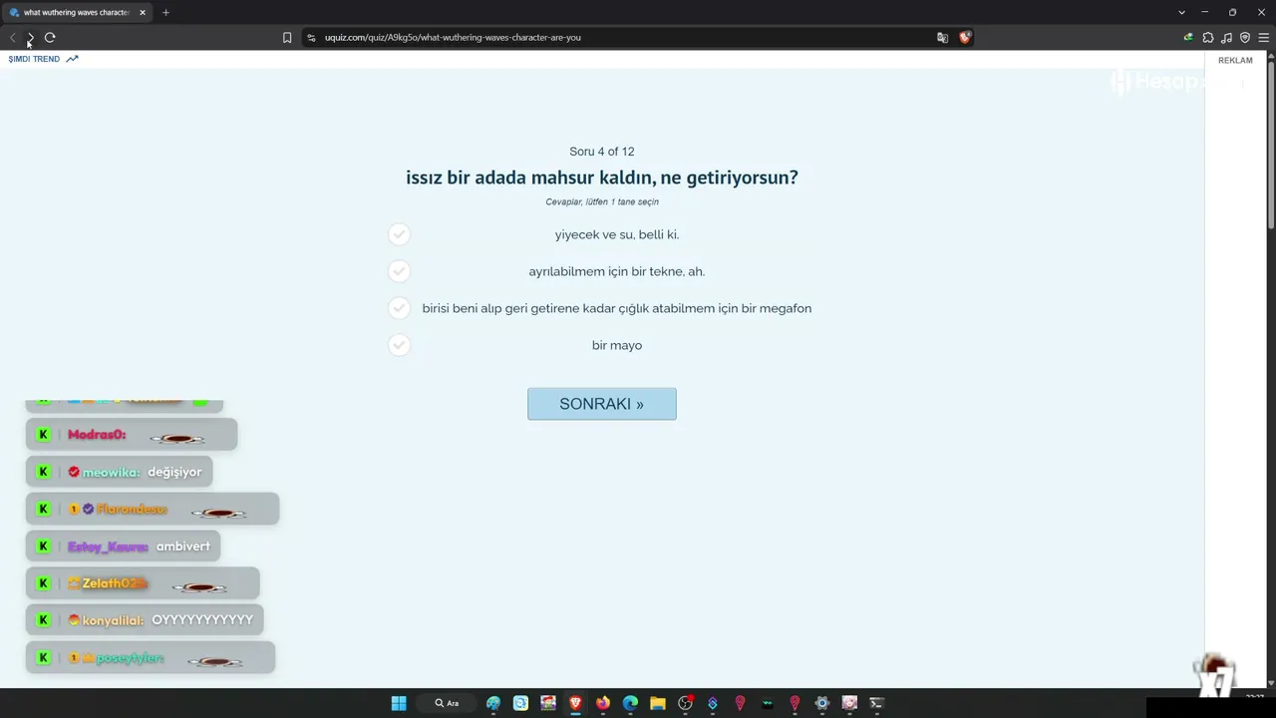The height and width of the screenshot is (718, 1276).
Task: Open the taskbar search box 'Ara'
Action: (x=447, y=703)
